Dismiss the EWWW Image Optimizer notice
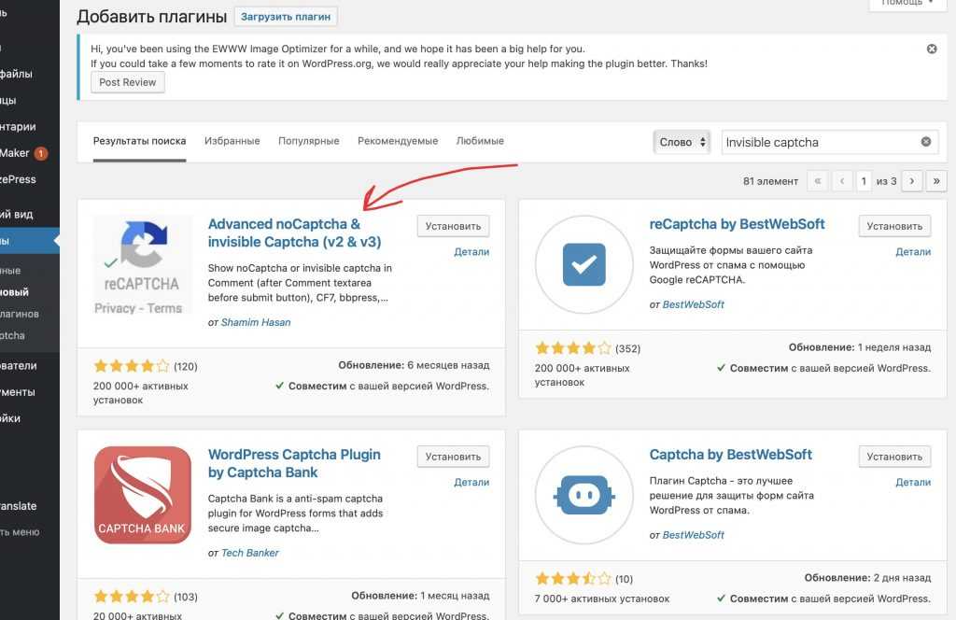Screen dimensions: 956x620 click(x=932, y=49)
